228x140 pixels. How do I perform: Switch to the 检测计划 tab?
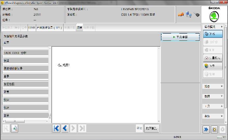pos(70,28)
